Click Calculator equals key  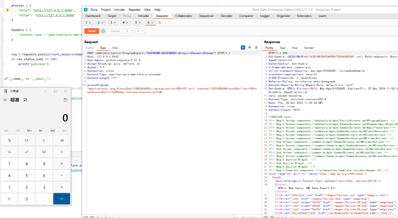pos(62,199)
